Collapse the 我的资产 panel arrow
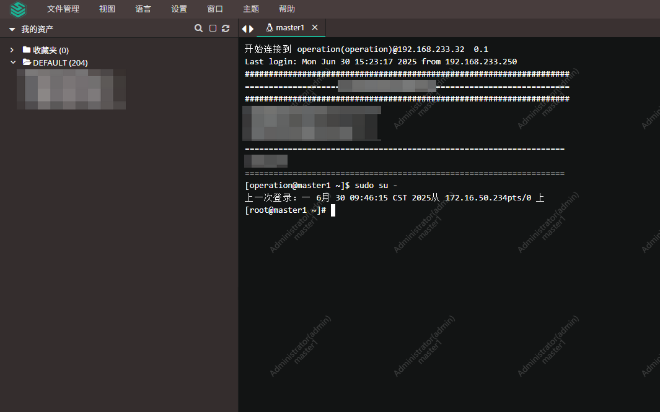Viewport: 660px width, 412px height. [x=12, y=29]
